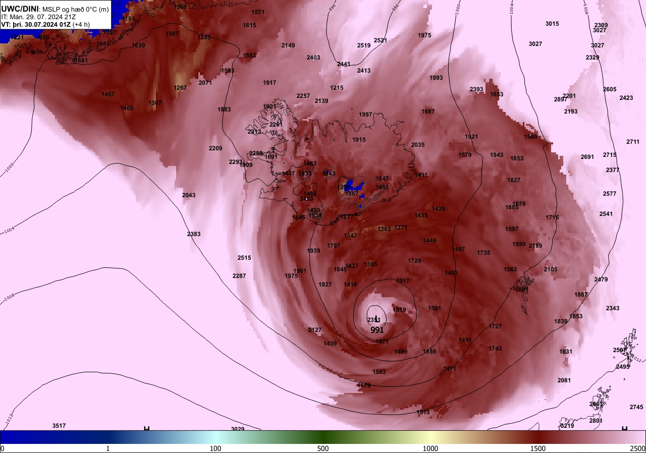Image resolution: width=646 pixels, height=453 pixels.
Task: Click the height value 2159
Action: pos(535,246)
